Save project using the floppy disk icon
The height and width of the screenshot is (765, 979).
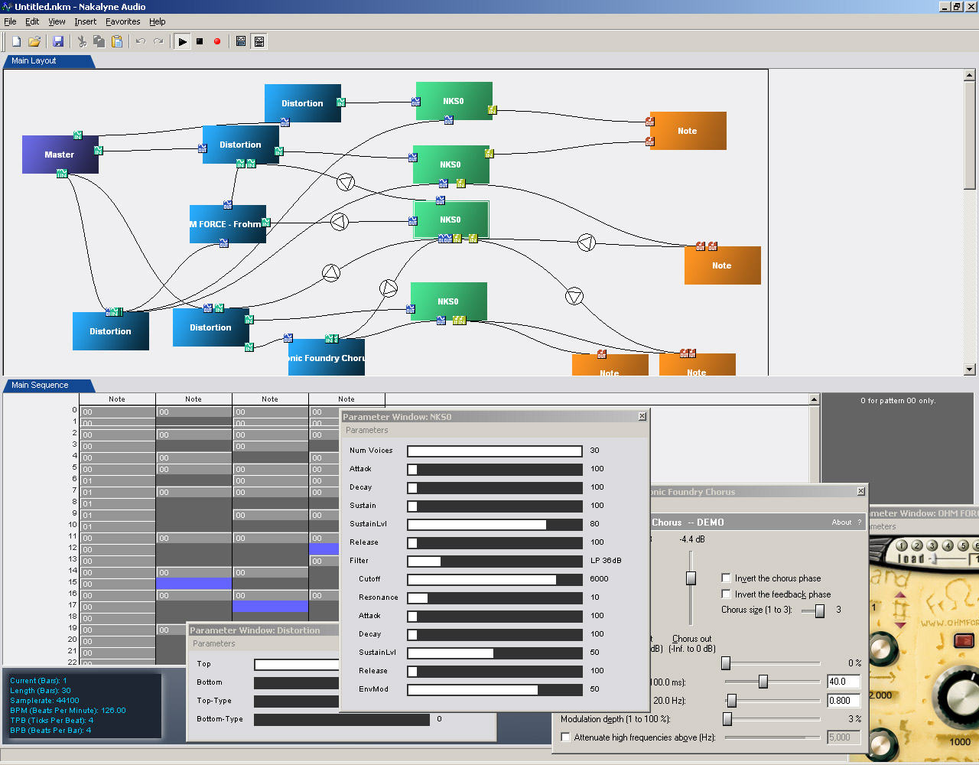(58, 41)
